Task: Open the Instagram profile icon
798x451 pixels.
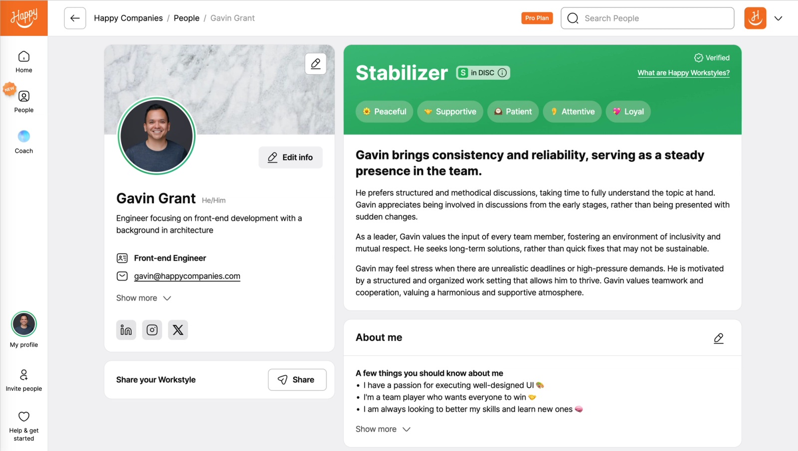Action: tap(152, 330)
